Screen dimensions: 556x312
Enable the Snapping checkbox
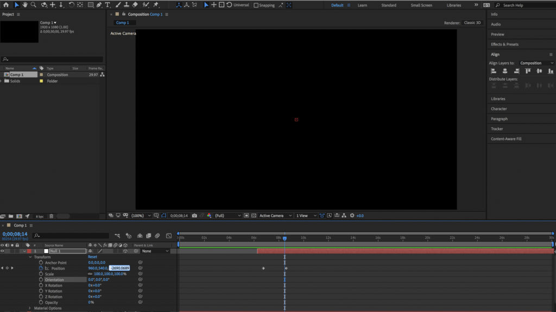256,5
